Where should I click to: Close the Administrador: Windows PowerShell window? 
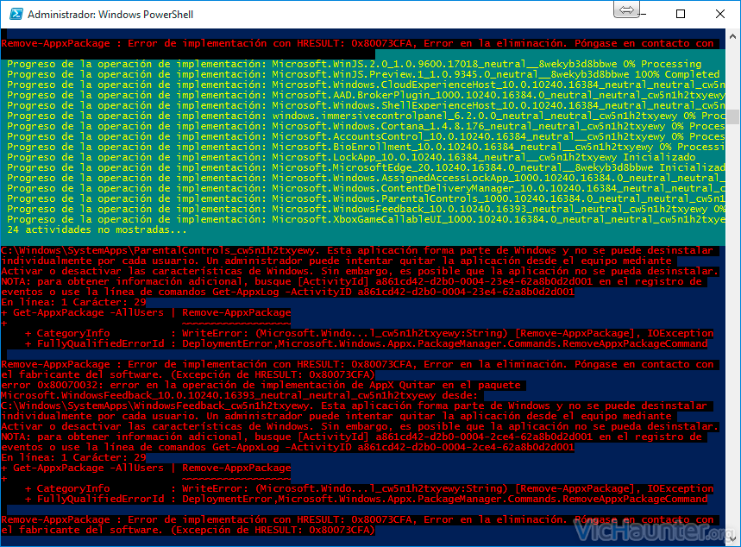coord(719,14)
